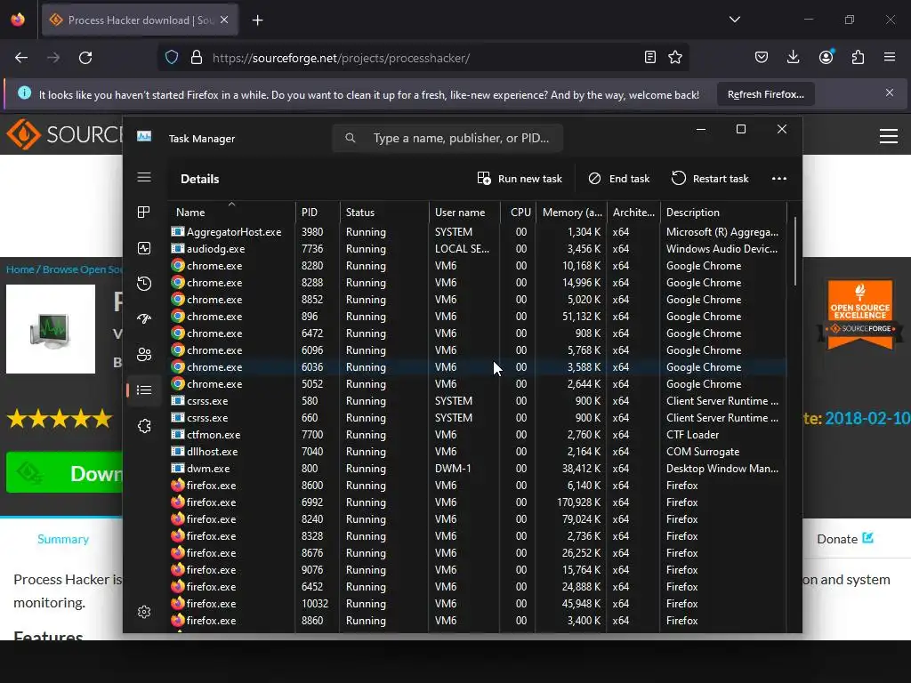The height and width of the screenshot is (683, 911).
Task: Select dwm.exe process row
Action: [x=478, y=468]
